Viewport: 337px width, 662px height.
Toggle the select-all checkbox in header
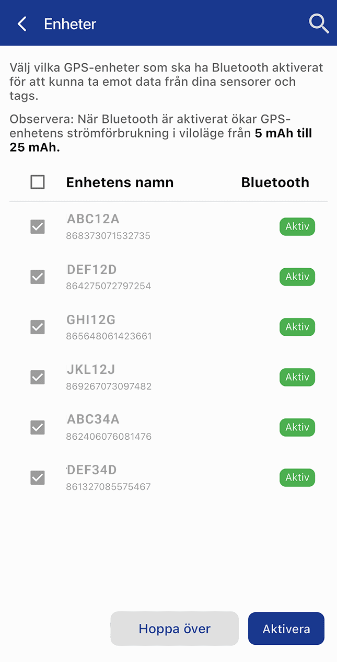pos(38,182)
